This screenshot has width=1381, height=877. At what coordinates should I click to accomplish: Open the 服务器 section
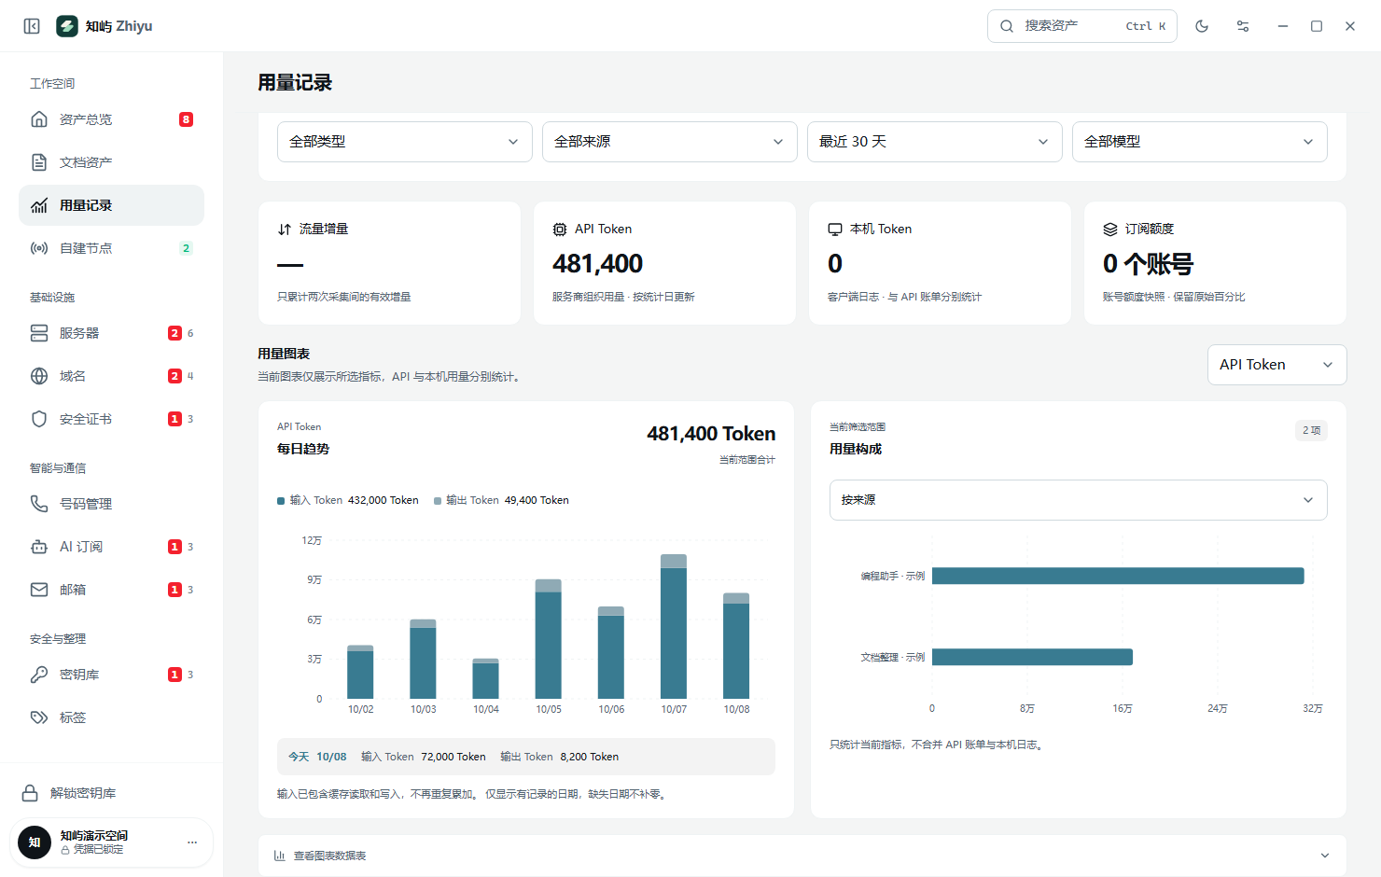click(x=111, y=333)
